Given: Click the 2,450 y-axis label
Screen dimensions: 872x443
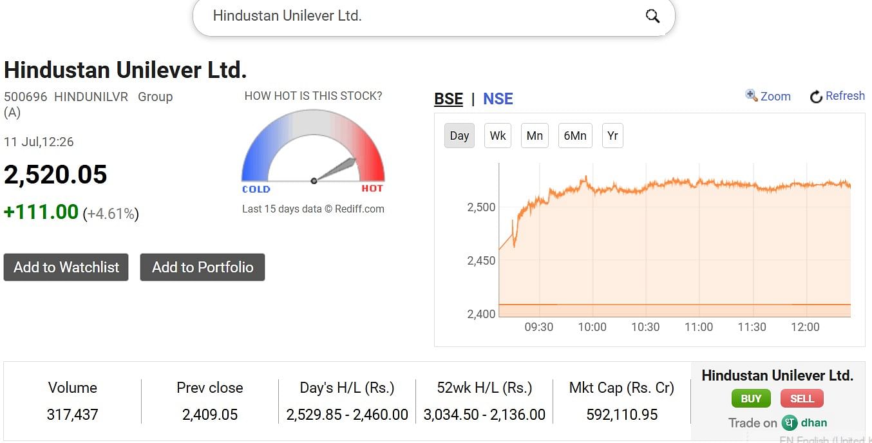Looking at the screenshot, I should tap(481, 261).
